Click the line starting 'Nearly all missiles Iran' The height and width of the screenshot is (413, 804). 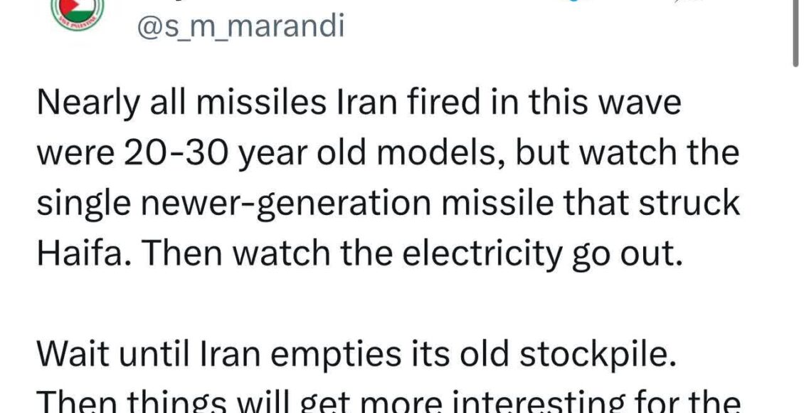(359, 103)
